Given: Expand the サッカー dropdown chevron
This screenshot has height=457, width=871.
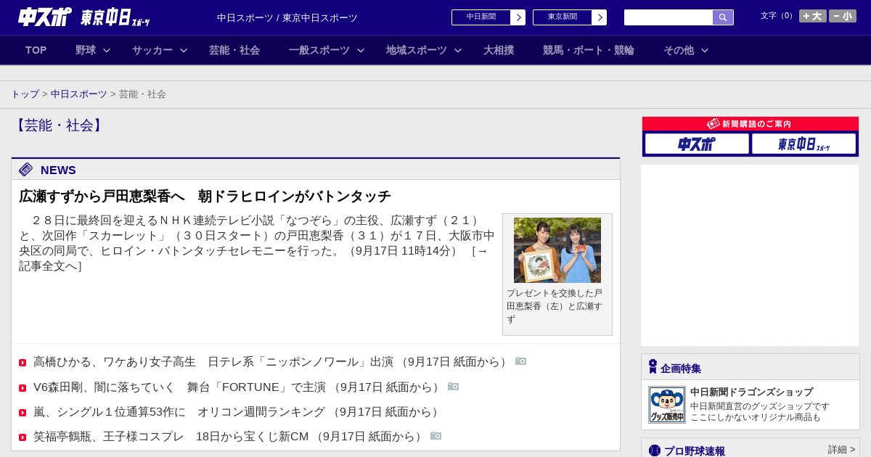Looking at the screenshot, I should tap(184, 50).
